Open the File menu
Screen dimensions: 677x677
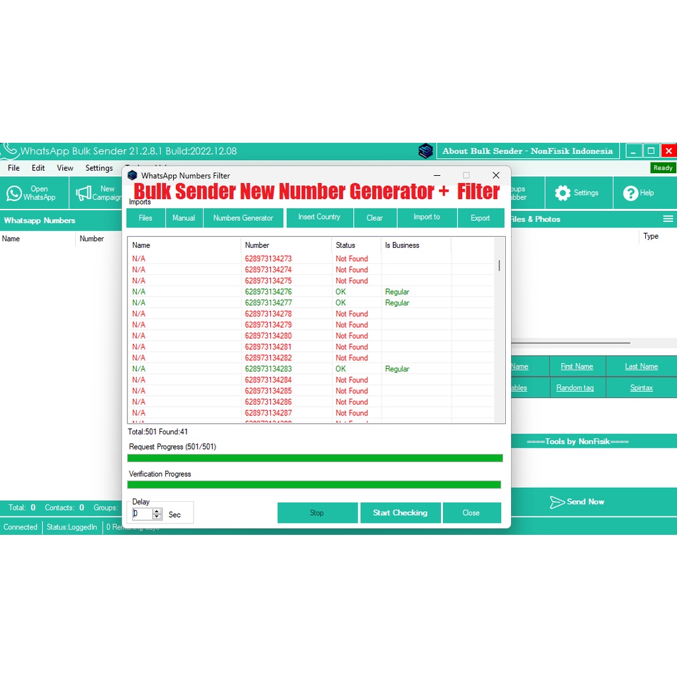pos(13,168)
